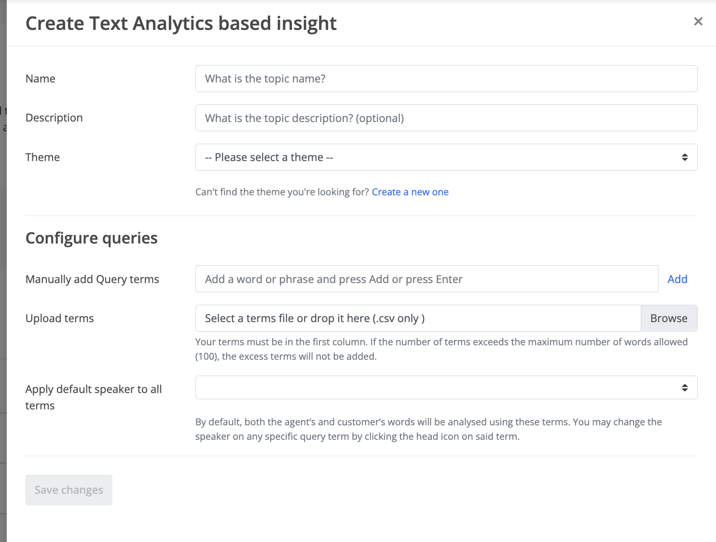
Task: Close the Create Text Analytics insight dialog
Action: click(x=698, y=21)
